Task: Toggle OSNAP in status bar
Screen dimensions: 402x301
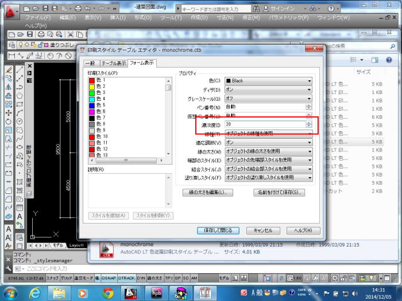Action: click(x=109, y=278)
